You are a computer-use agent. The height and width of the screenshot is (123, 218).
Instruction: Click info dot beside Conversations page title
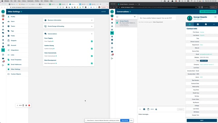tap(130, 12)
